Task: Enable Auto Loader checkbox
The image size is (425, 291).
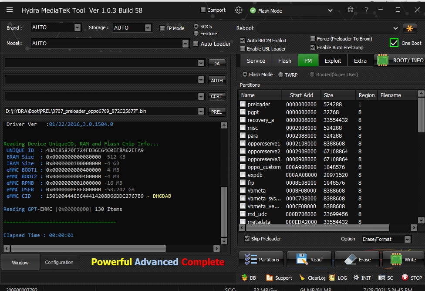Action: pyautogui.click(x=196, y=44)
